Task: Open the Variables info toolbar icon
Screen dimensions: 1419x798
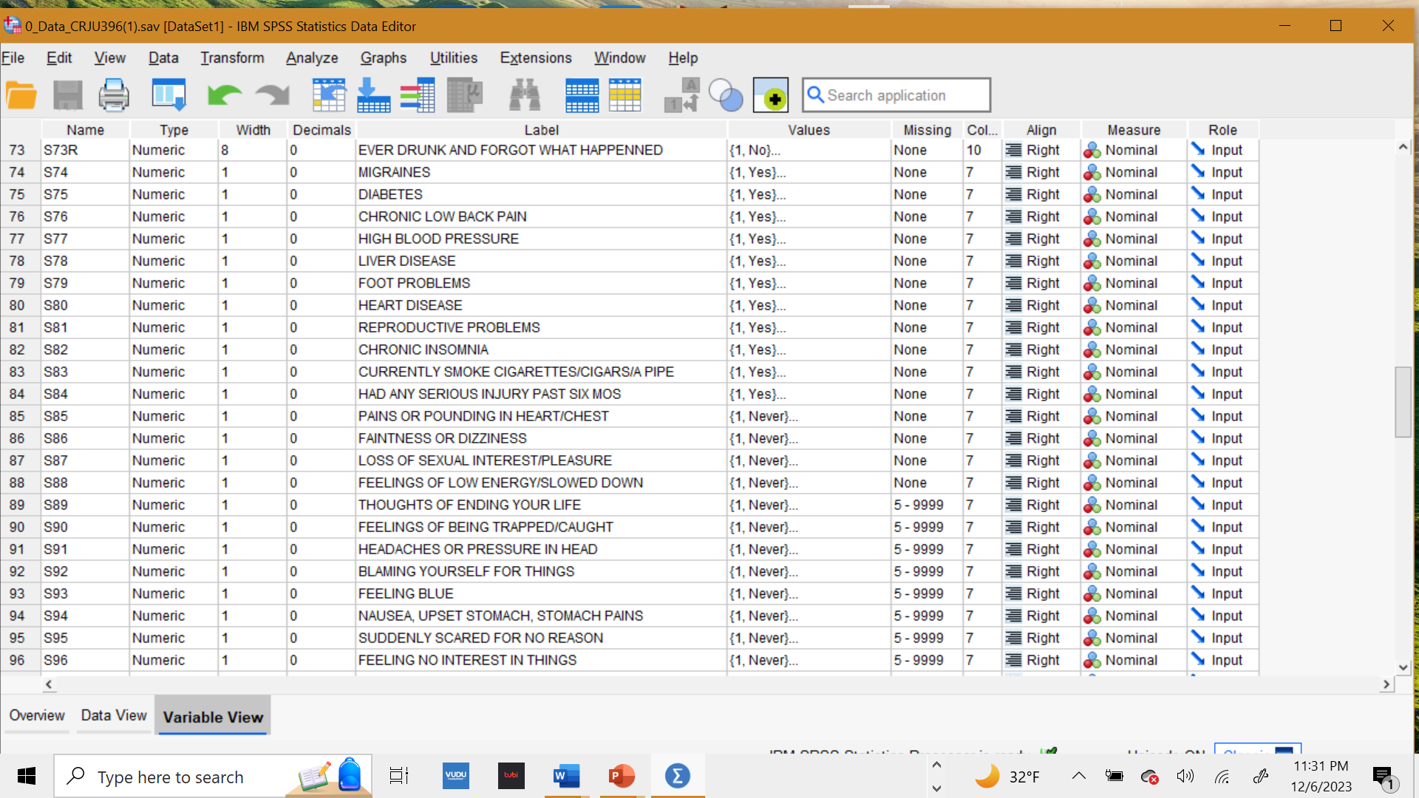Action: tap(418, 95)
